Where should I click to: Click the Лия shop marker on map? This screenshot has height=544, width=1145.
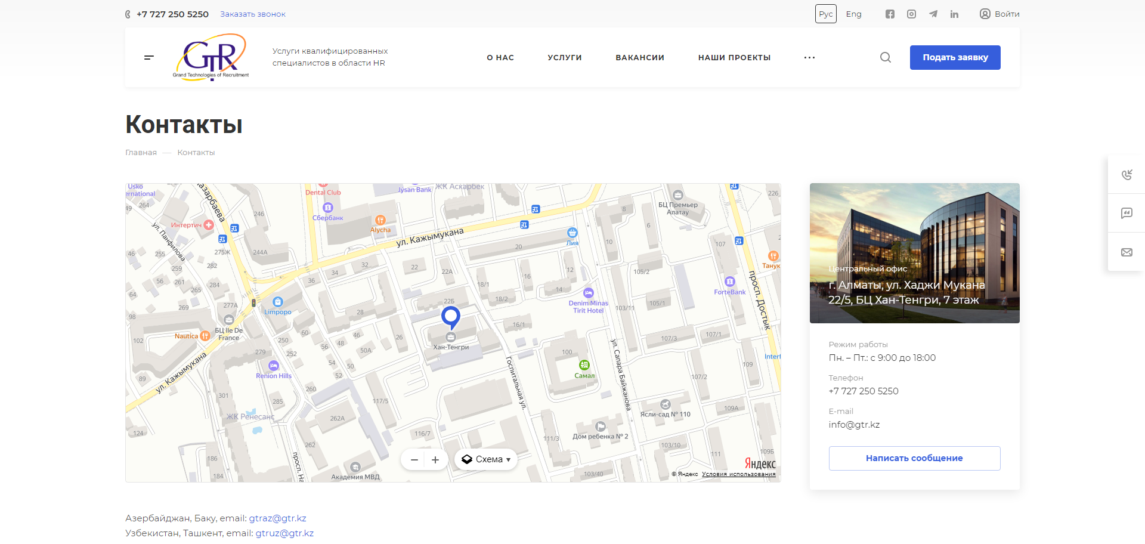[572, 233]
